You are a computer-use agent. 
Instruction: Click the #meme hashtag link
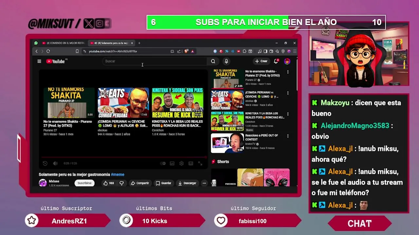118,175
